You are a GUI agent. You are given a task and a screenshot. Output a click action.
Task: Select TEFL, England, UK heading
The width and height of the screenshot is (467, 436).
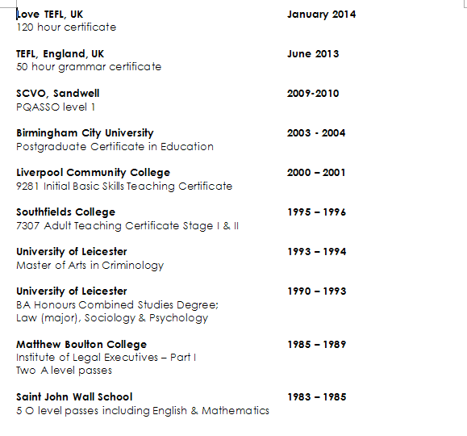(60, 54)
